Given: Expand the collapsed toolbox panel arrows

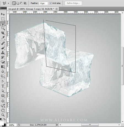Looking at the screenshot, I should point(1,8).
